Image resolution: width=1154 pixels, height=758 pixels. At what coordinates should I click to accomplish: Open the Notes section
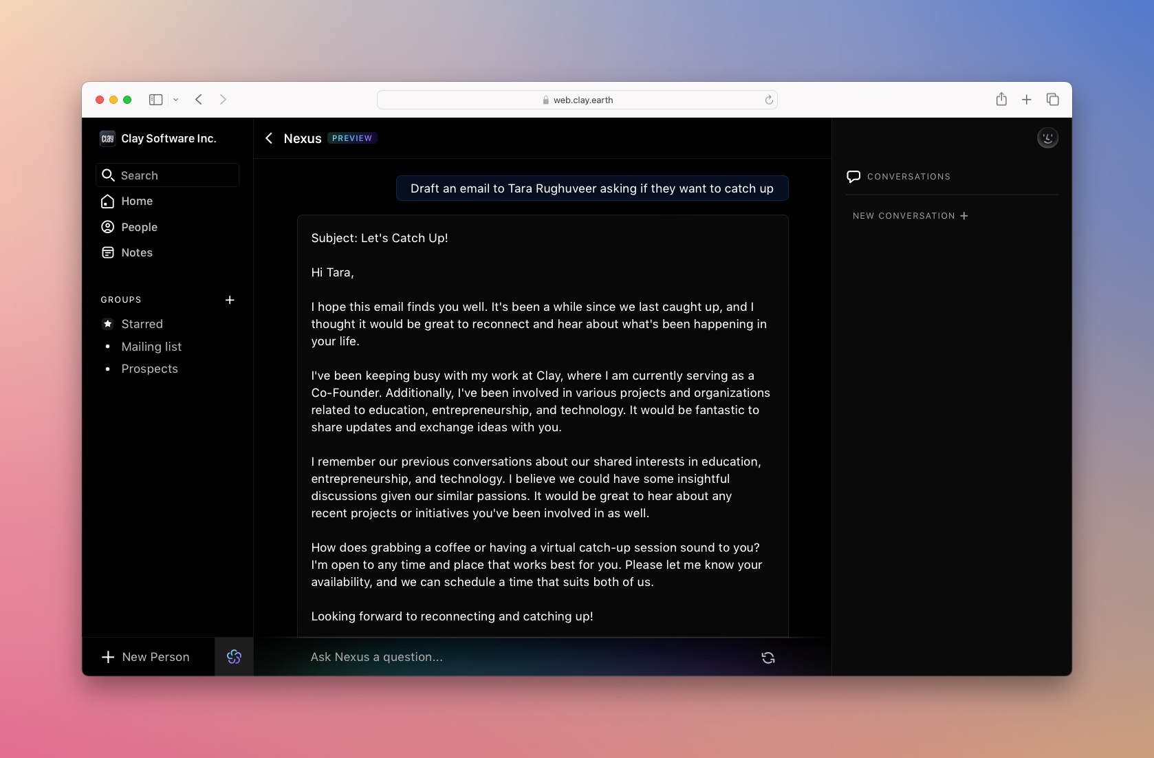click(137, 252)
